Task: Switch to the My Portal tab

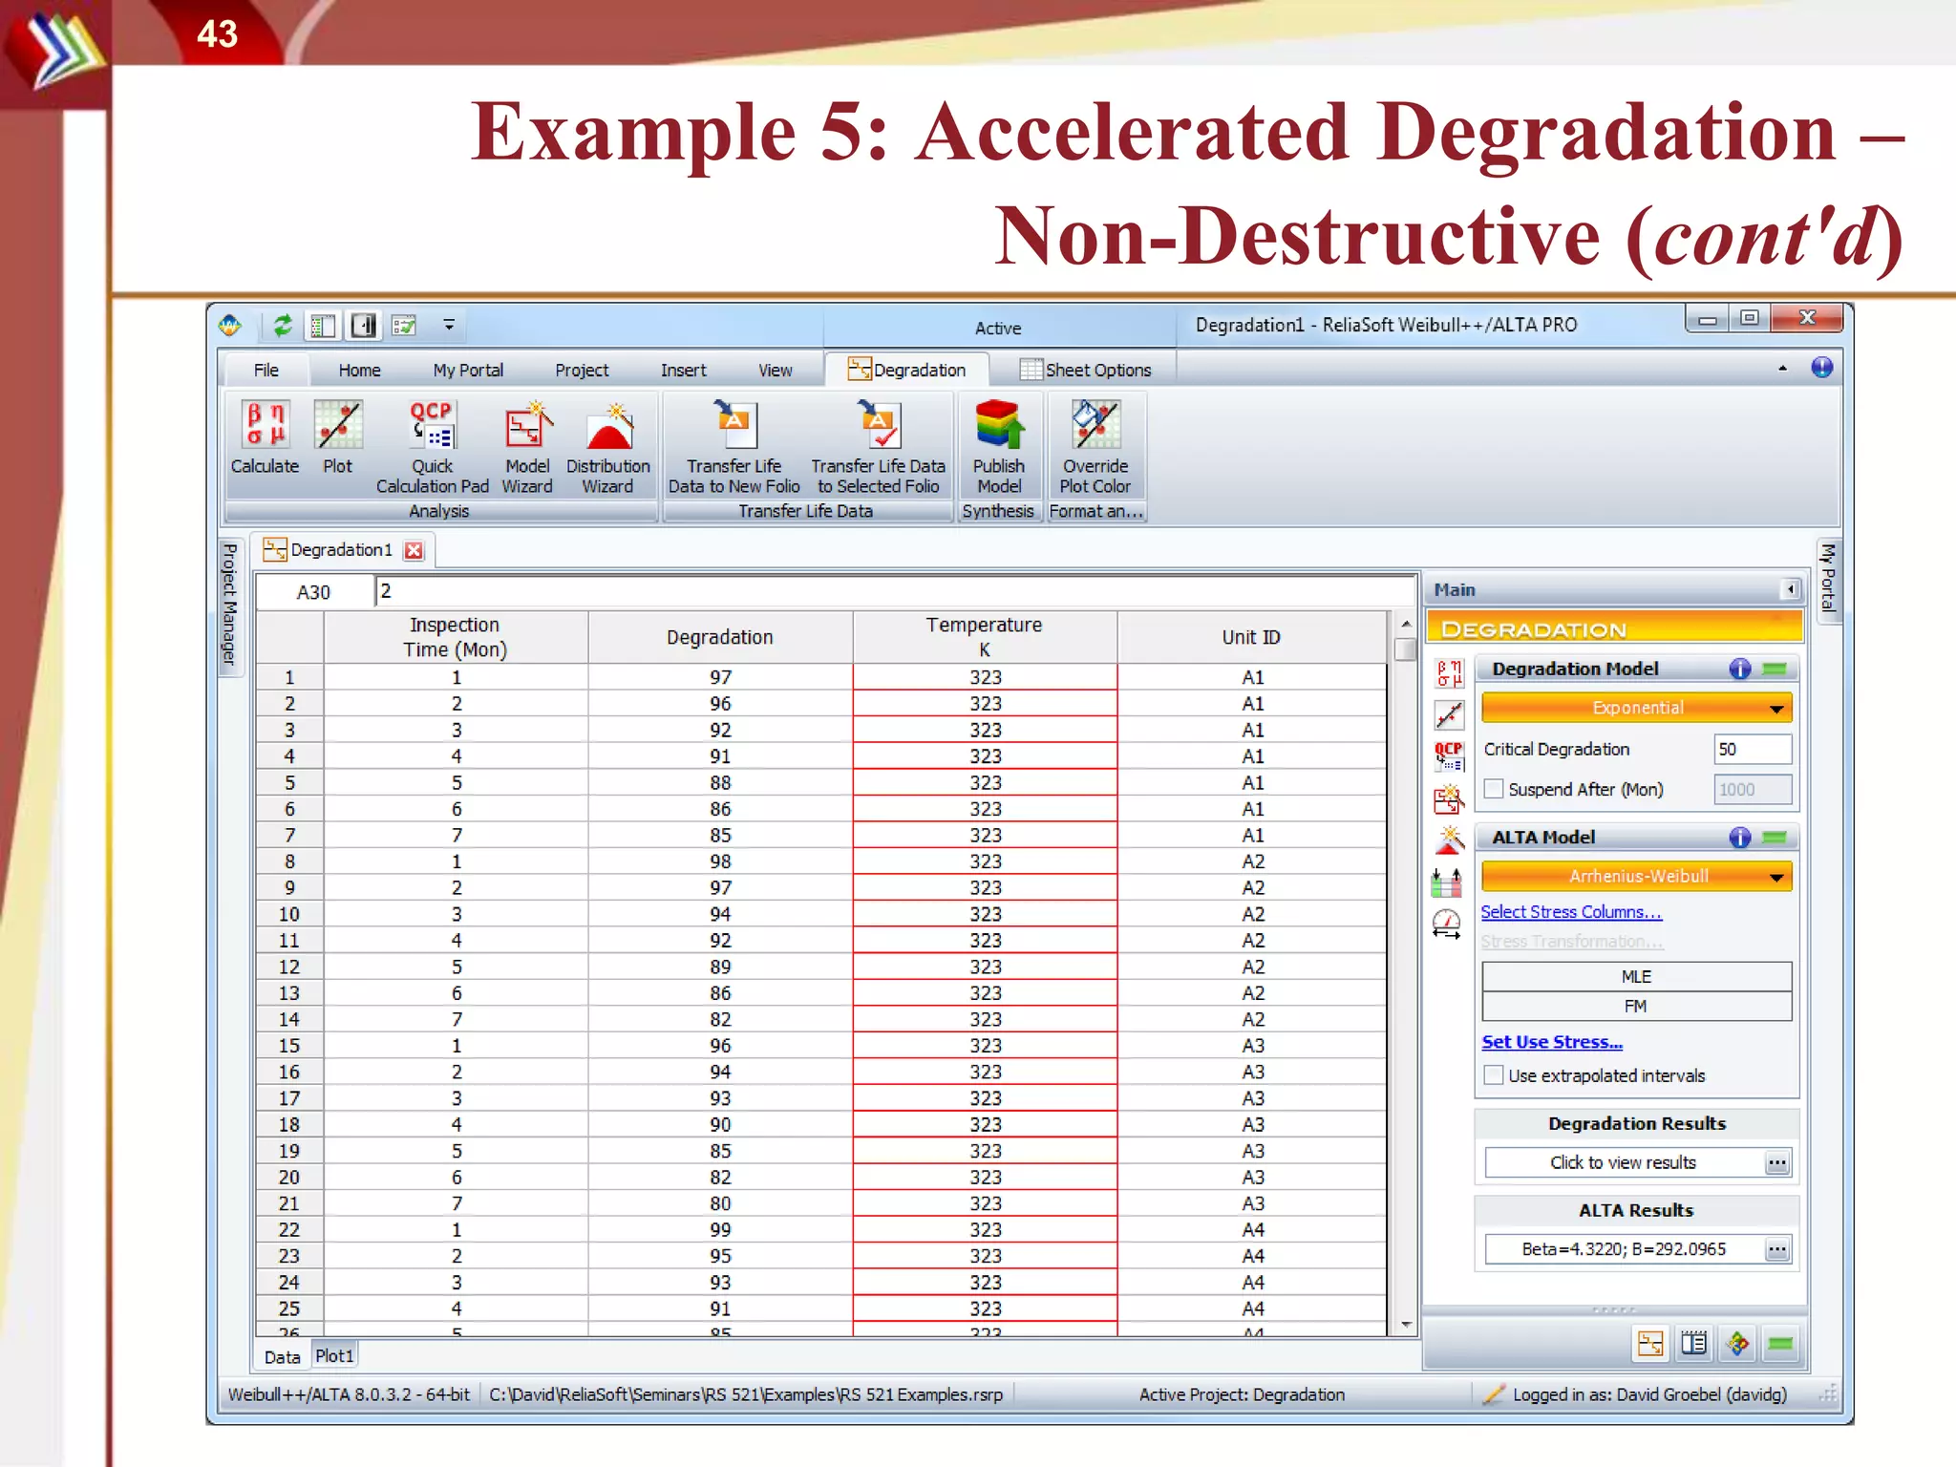Action: (468, 371)
